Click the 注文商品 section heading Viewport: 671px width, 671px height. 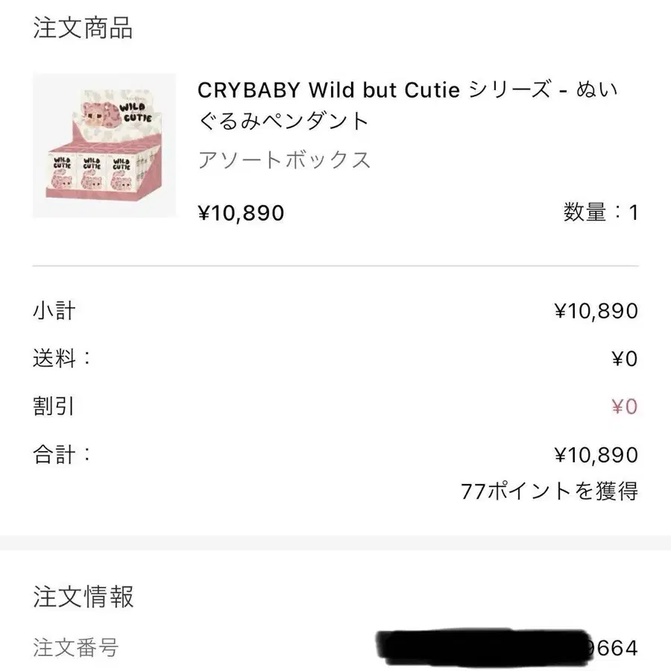pos(83,28)
